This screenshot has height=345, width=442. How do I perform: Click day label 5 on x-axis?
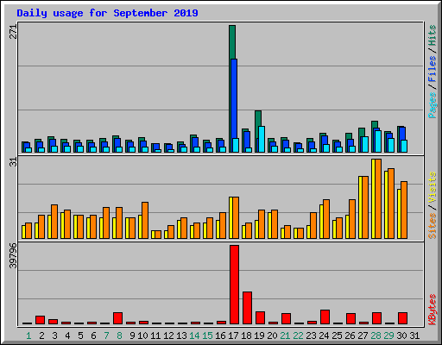[80, 336]
